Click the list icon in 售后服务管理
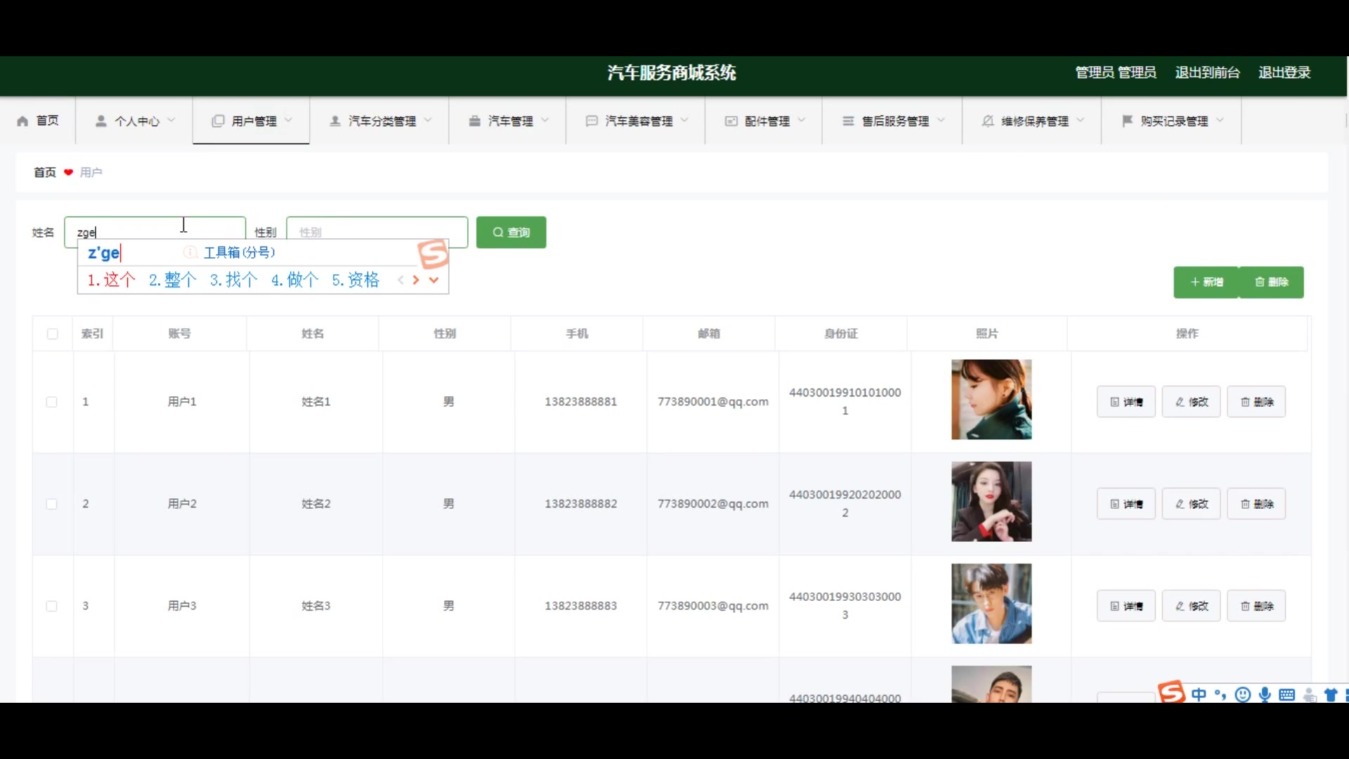 pyautogui.click(x=848, y=121)
